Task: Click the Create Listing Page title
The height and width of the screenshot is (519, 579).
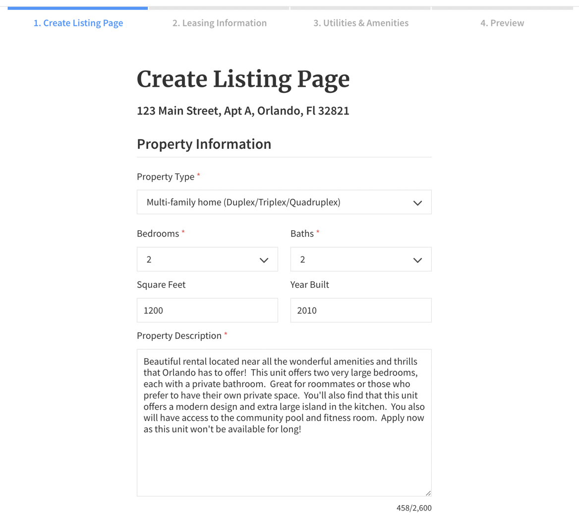Action: tap(243, 79)
